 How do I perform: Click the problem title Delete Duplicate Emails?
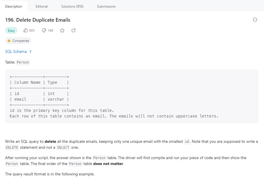(37, 20)
